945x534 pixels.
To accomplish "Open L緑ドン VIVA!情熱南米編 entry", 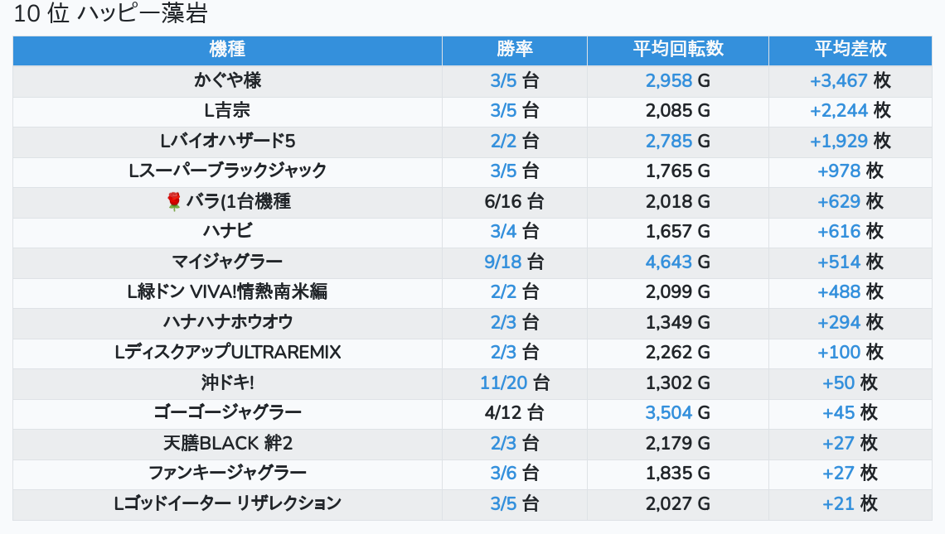I will (x=227, y=292).
